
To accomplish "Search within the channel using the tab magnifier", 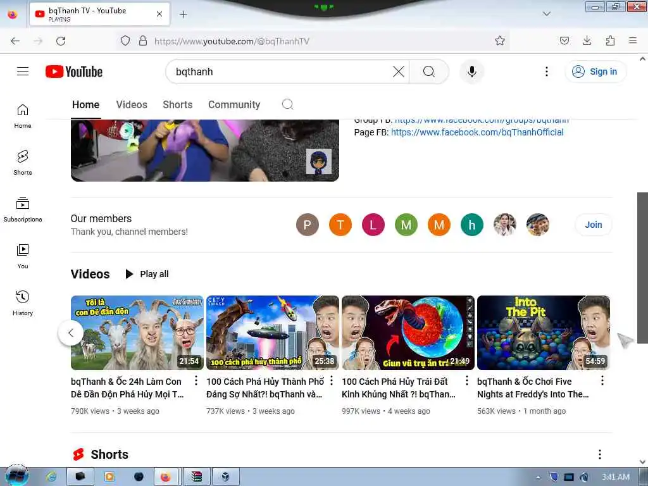I will click(288, 104).
